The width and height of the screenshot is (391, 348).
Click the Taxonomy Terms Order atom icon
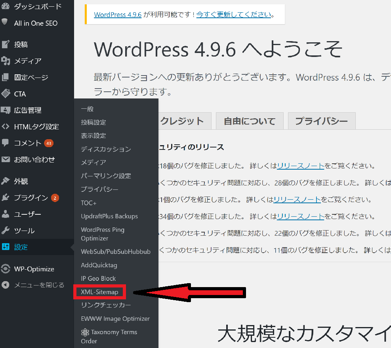85,332
